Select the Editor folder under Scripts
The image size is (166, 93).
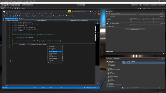click(112, 85)
